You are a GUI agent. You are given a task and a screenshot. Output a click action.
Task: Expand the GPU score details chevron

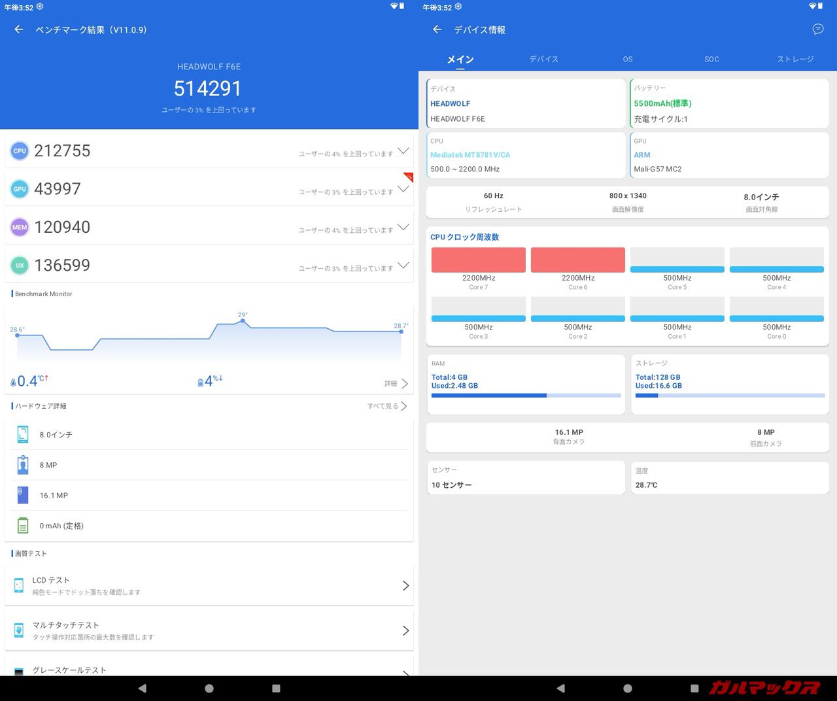click(403, 189)
